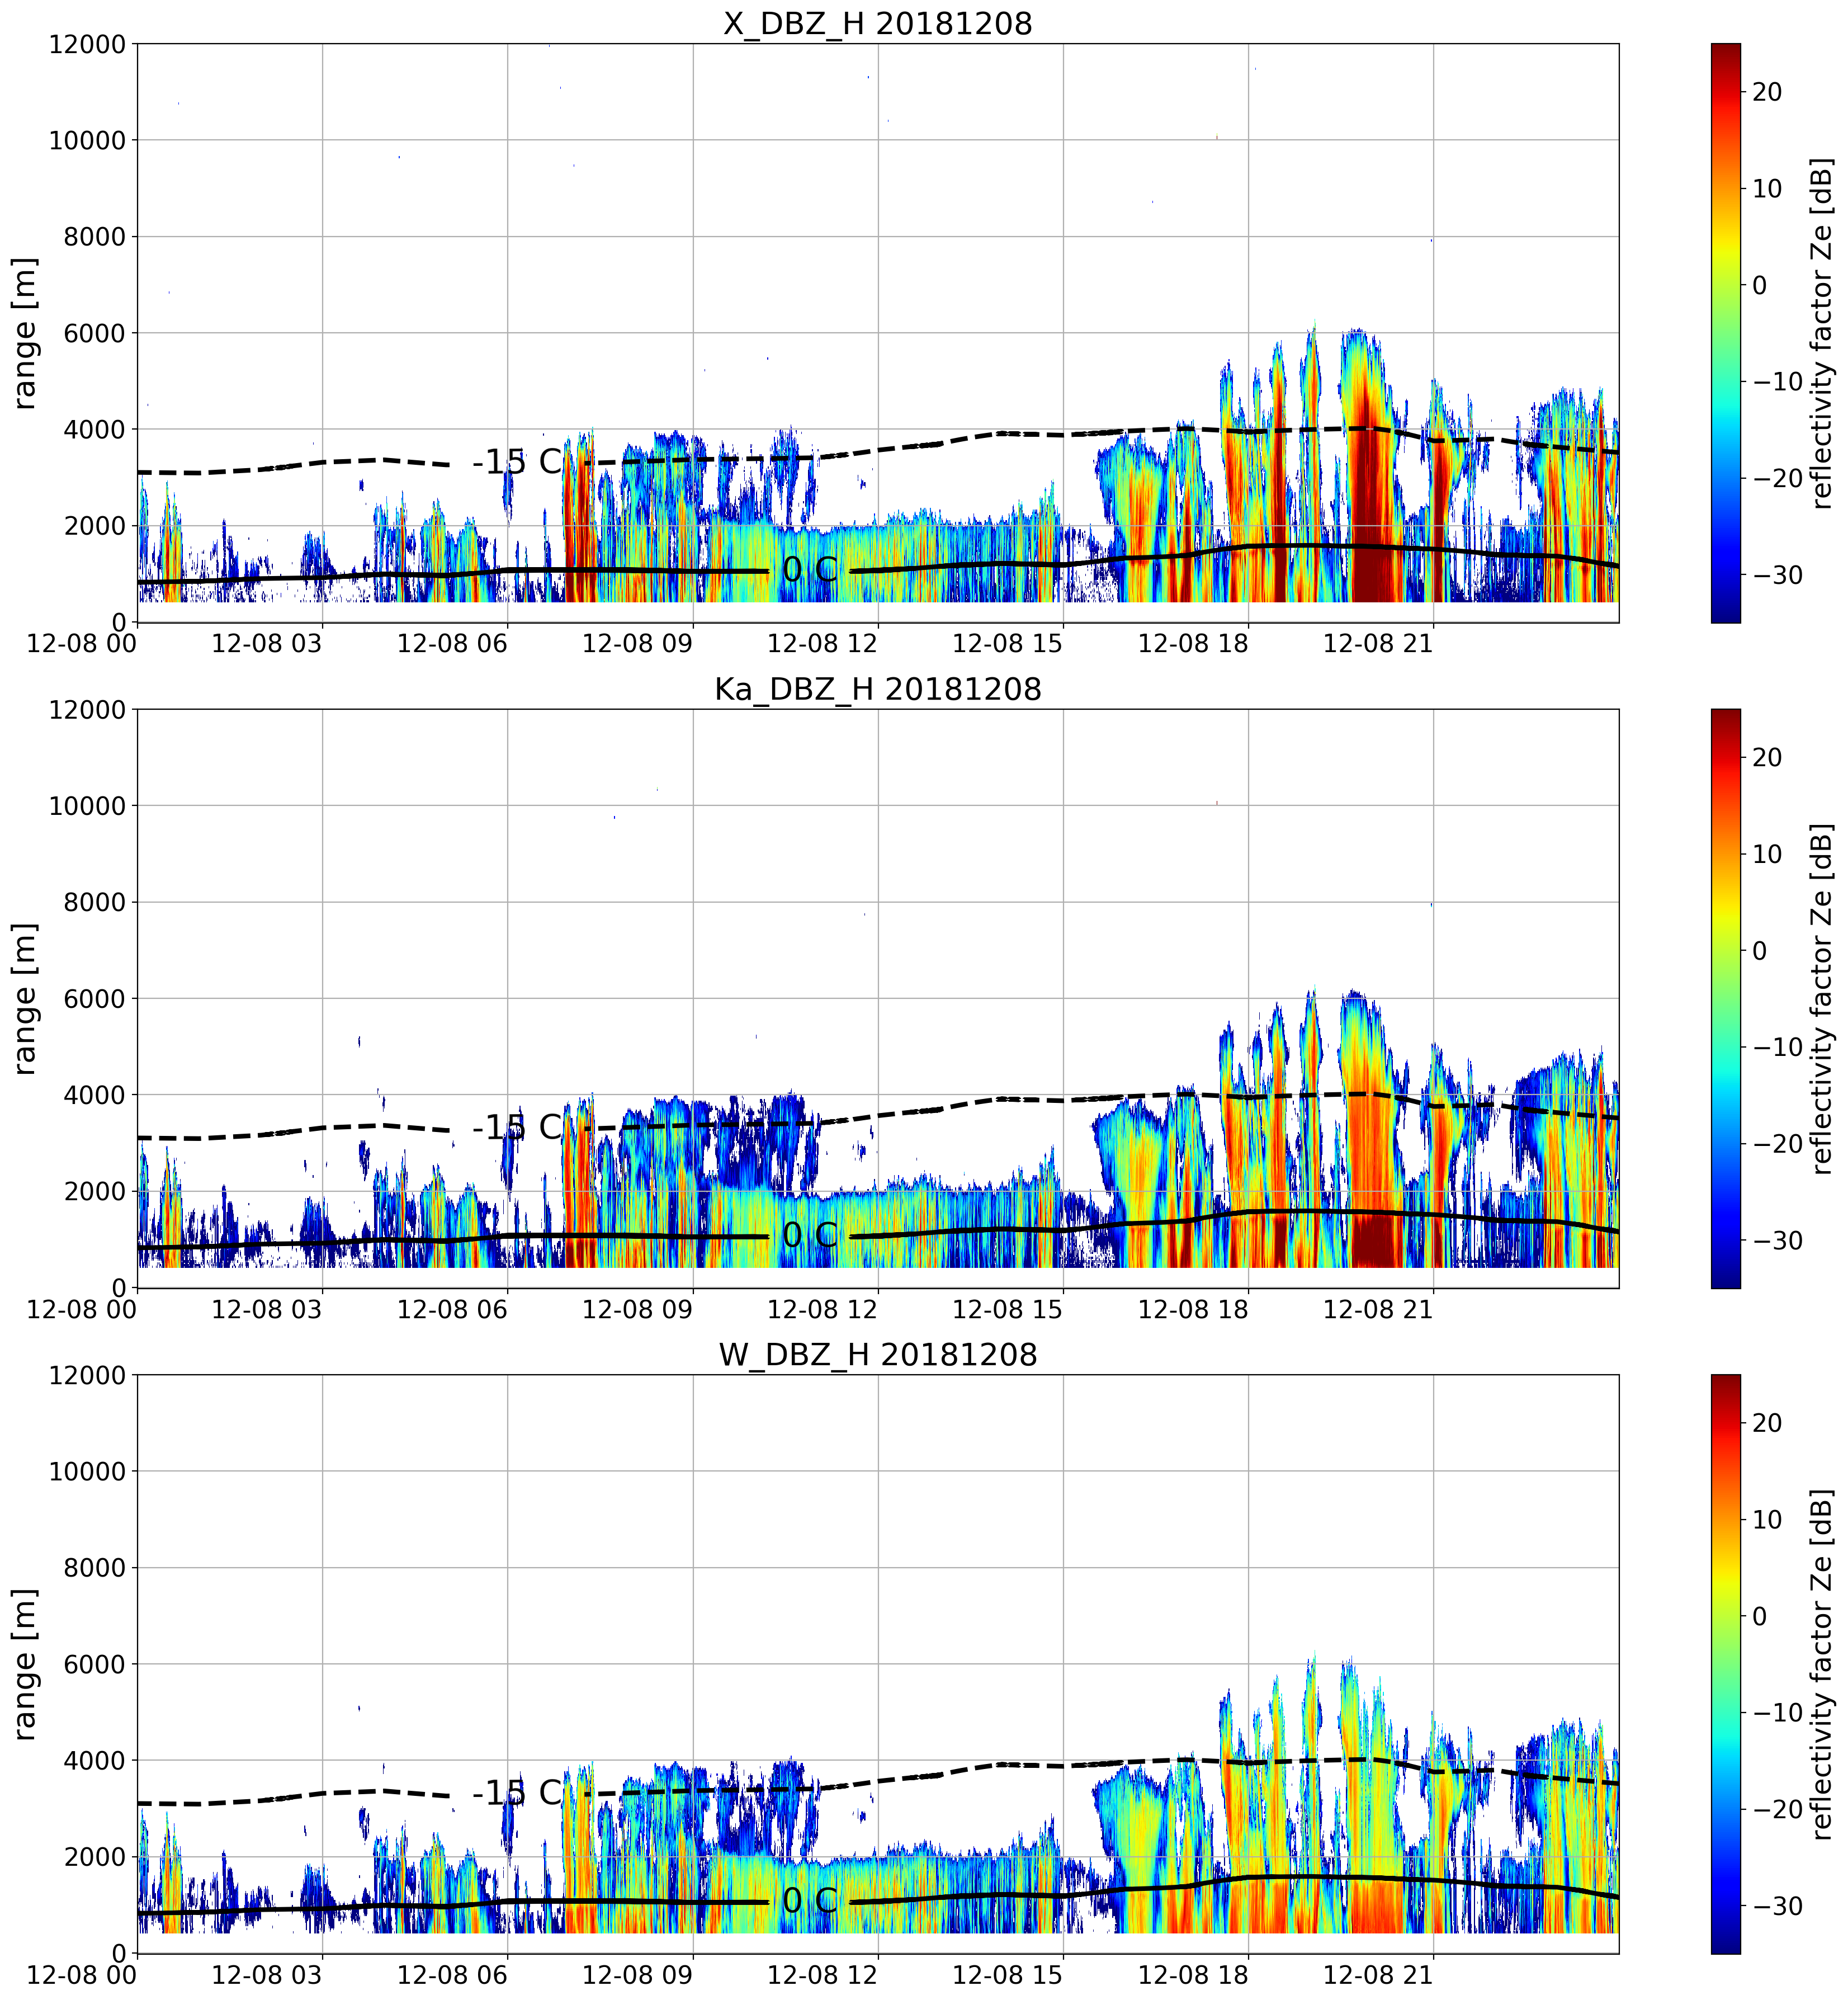
Task: Select the Ka panel's range [m] axis label
Action: (x=25, y=998)
